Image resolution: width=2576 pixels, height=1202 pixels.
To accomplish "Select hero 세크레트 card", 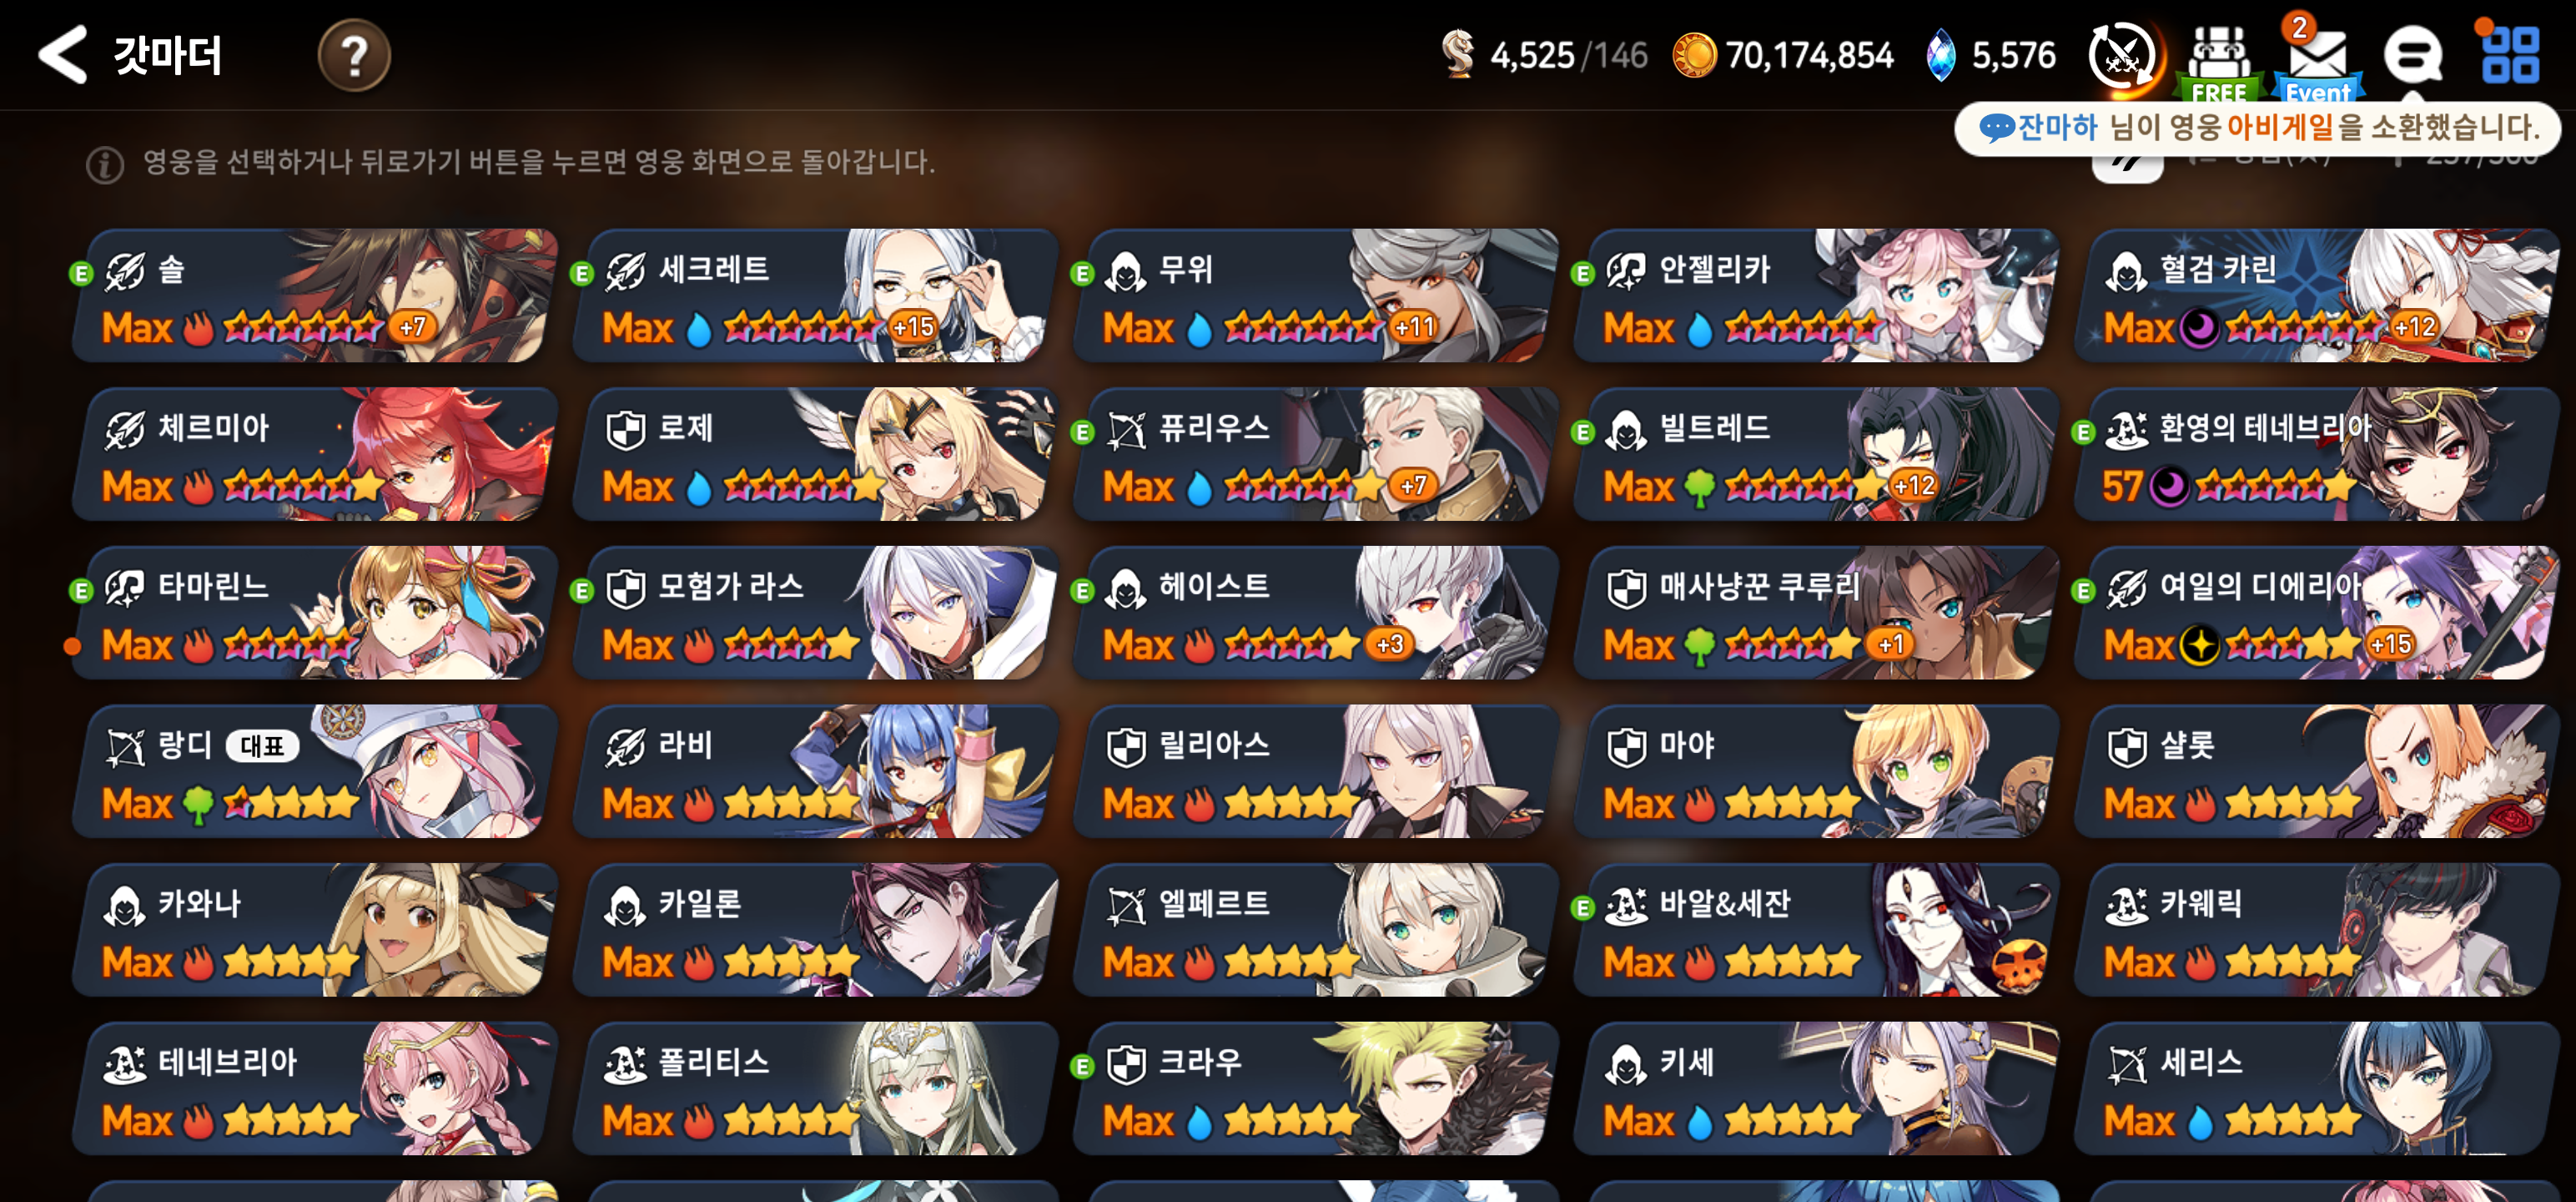I will coord(814,295).
